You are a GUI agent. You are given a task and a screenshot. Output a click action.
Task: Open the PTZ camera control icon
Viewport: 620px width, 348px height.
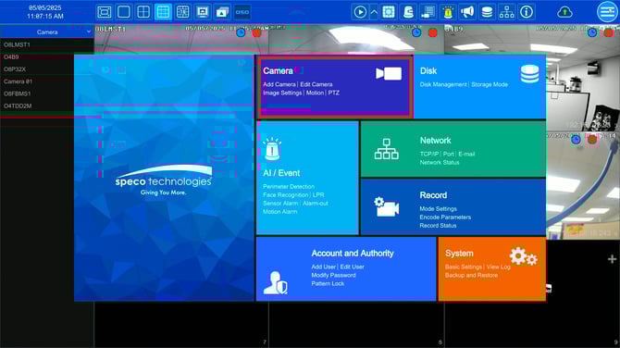point(408,12)
